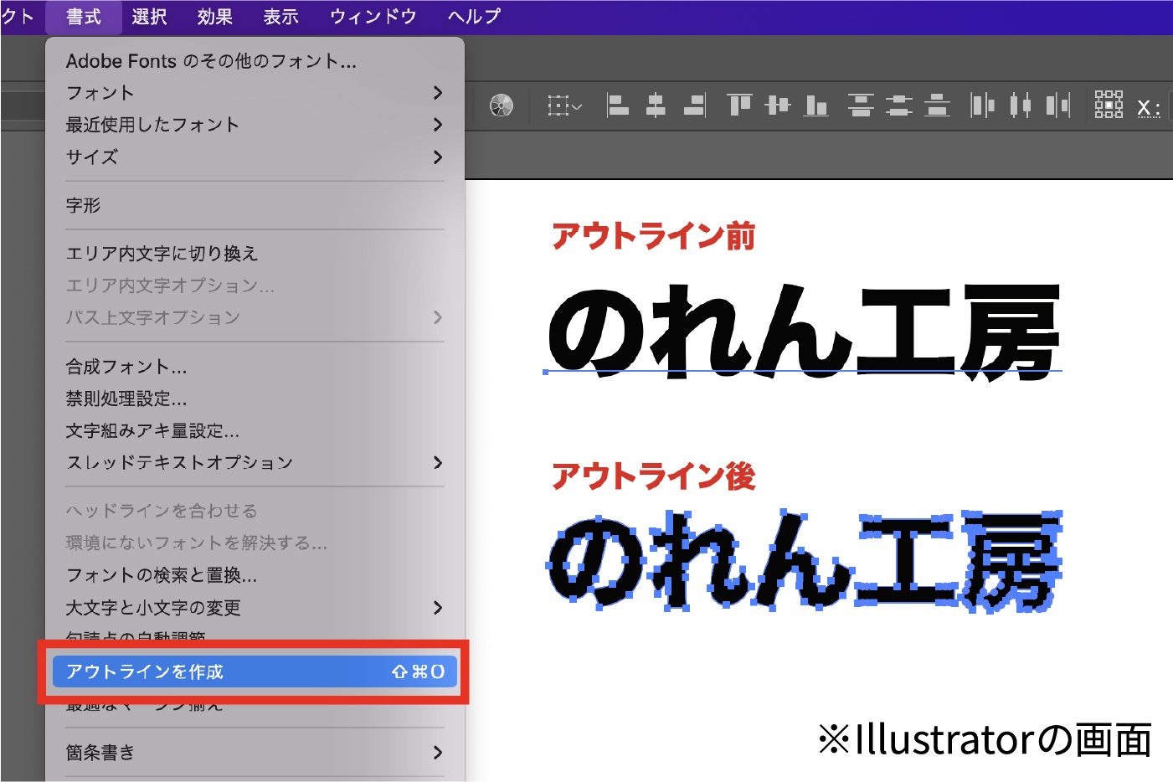The image size is (1173, 782).
Task: Open the ヘルプ menu
Action: click(x=474, y=17)
